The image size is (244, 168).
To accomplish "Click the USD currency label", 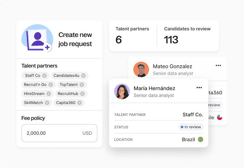I will [x=87, y=133].
